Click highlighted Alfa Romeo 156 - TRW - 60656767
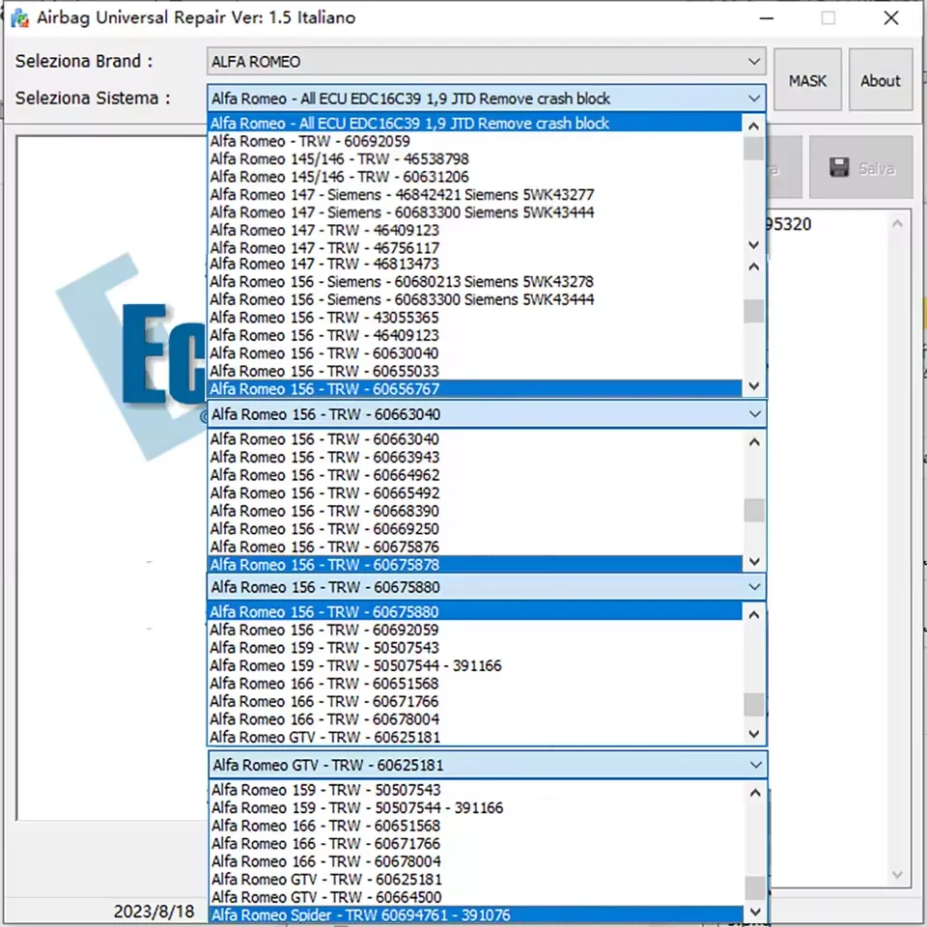 point(475,388)
